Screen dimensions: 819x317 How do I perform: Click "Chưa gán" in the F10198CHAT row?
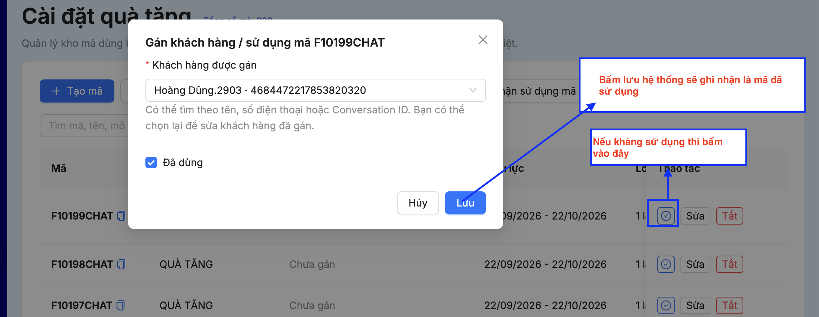312,264
